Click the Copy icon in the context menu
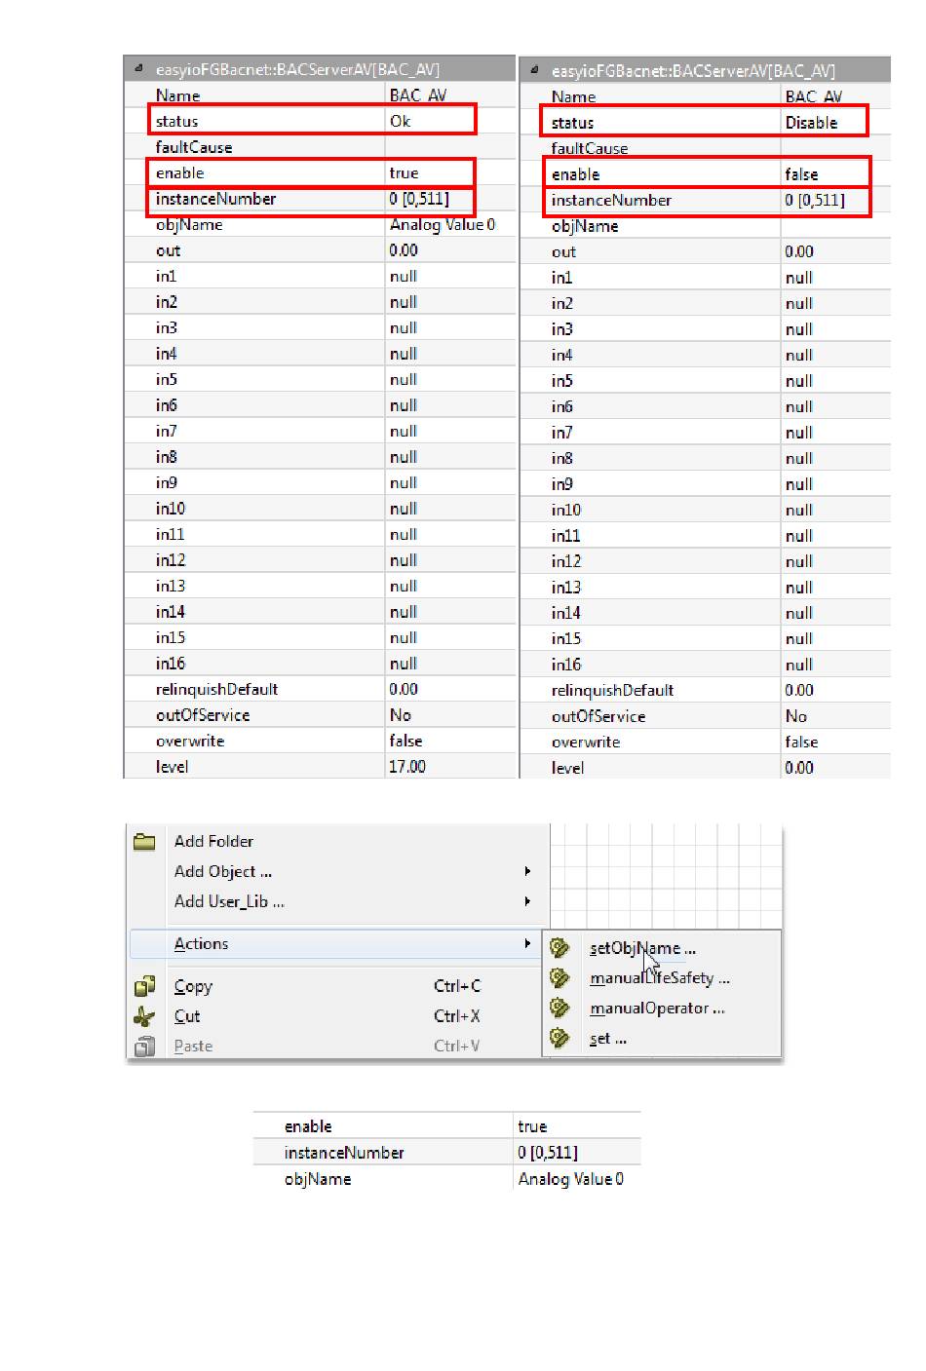The width and height of the screenshot is (926, 1371). (x=144, y=986)
